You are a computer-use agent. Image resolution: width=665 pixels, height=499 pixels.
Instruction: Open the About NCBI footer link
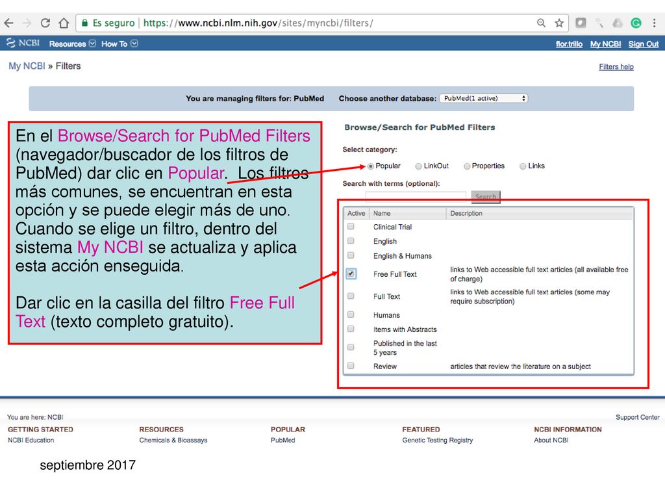tap(551, 441)
